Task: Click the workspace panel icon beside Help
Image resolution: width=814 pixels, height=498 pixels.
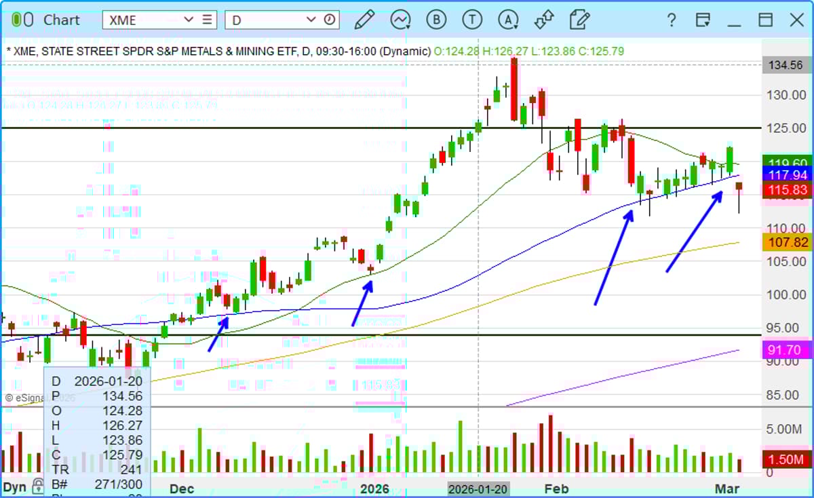Action: click(x=703, y=20)
